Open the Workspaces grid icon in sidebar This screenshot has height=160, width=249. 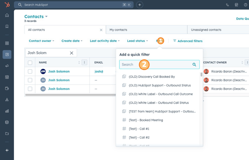[x=7, y=43]
